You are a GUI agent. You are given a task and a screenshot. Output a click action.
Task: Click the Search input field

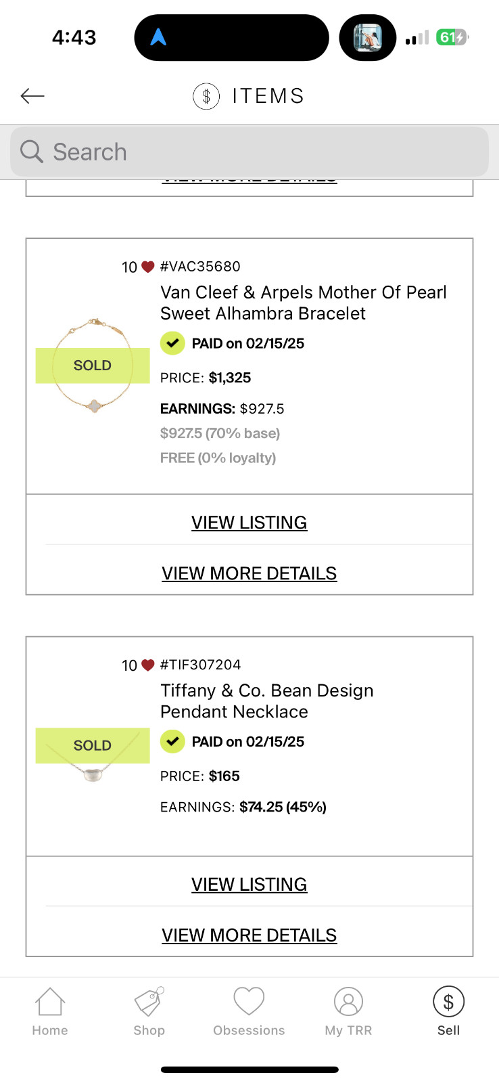[249, 152]
